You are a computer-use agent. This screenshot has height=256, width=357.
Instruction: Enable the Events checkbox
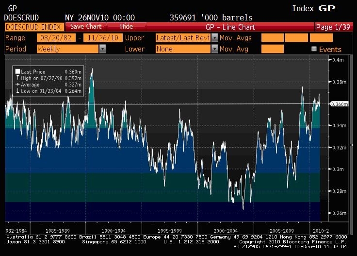(x=314, y=49)
